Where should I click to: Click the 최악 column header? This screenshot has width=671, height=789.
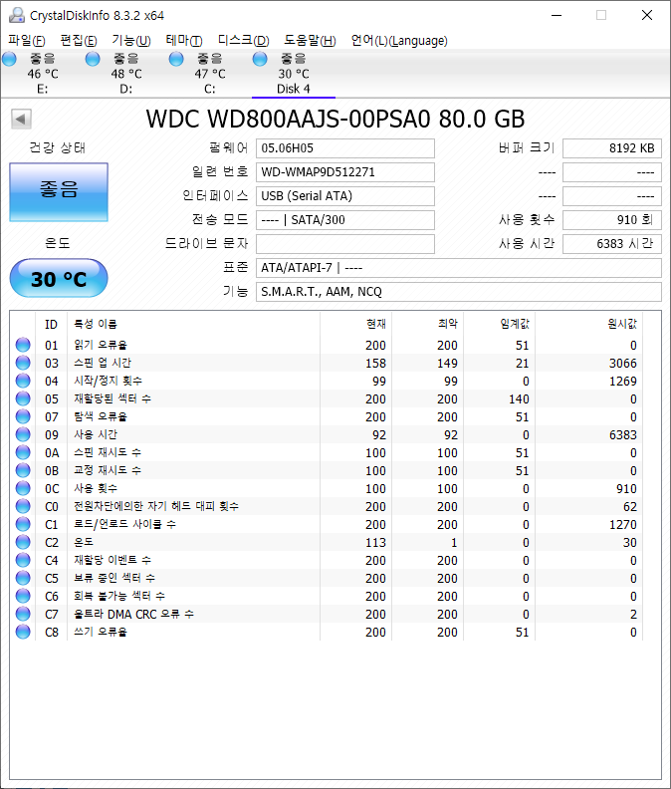click(x=427, y=324)
